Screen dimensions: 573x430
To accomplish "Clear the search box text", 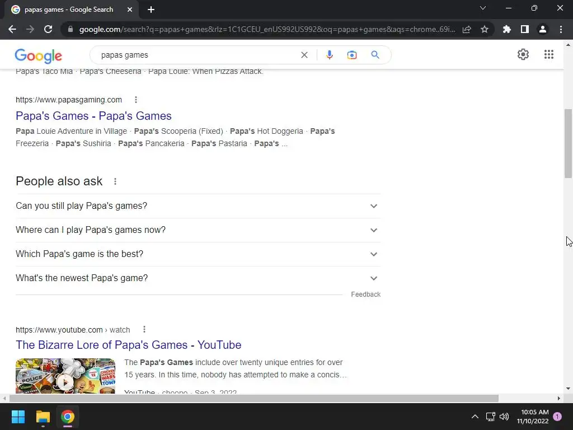I will [x=304, y=55].
